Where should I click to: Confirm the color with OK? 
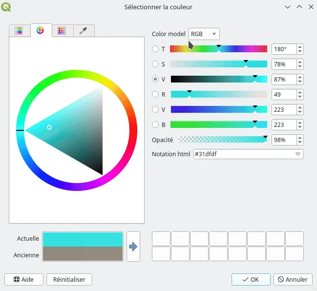click(x=251, y=279)
